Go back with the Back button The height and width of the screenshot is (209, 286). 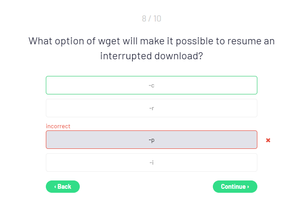pos(63,187)
